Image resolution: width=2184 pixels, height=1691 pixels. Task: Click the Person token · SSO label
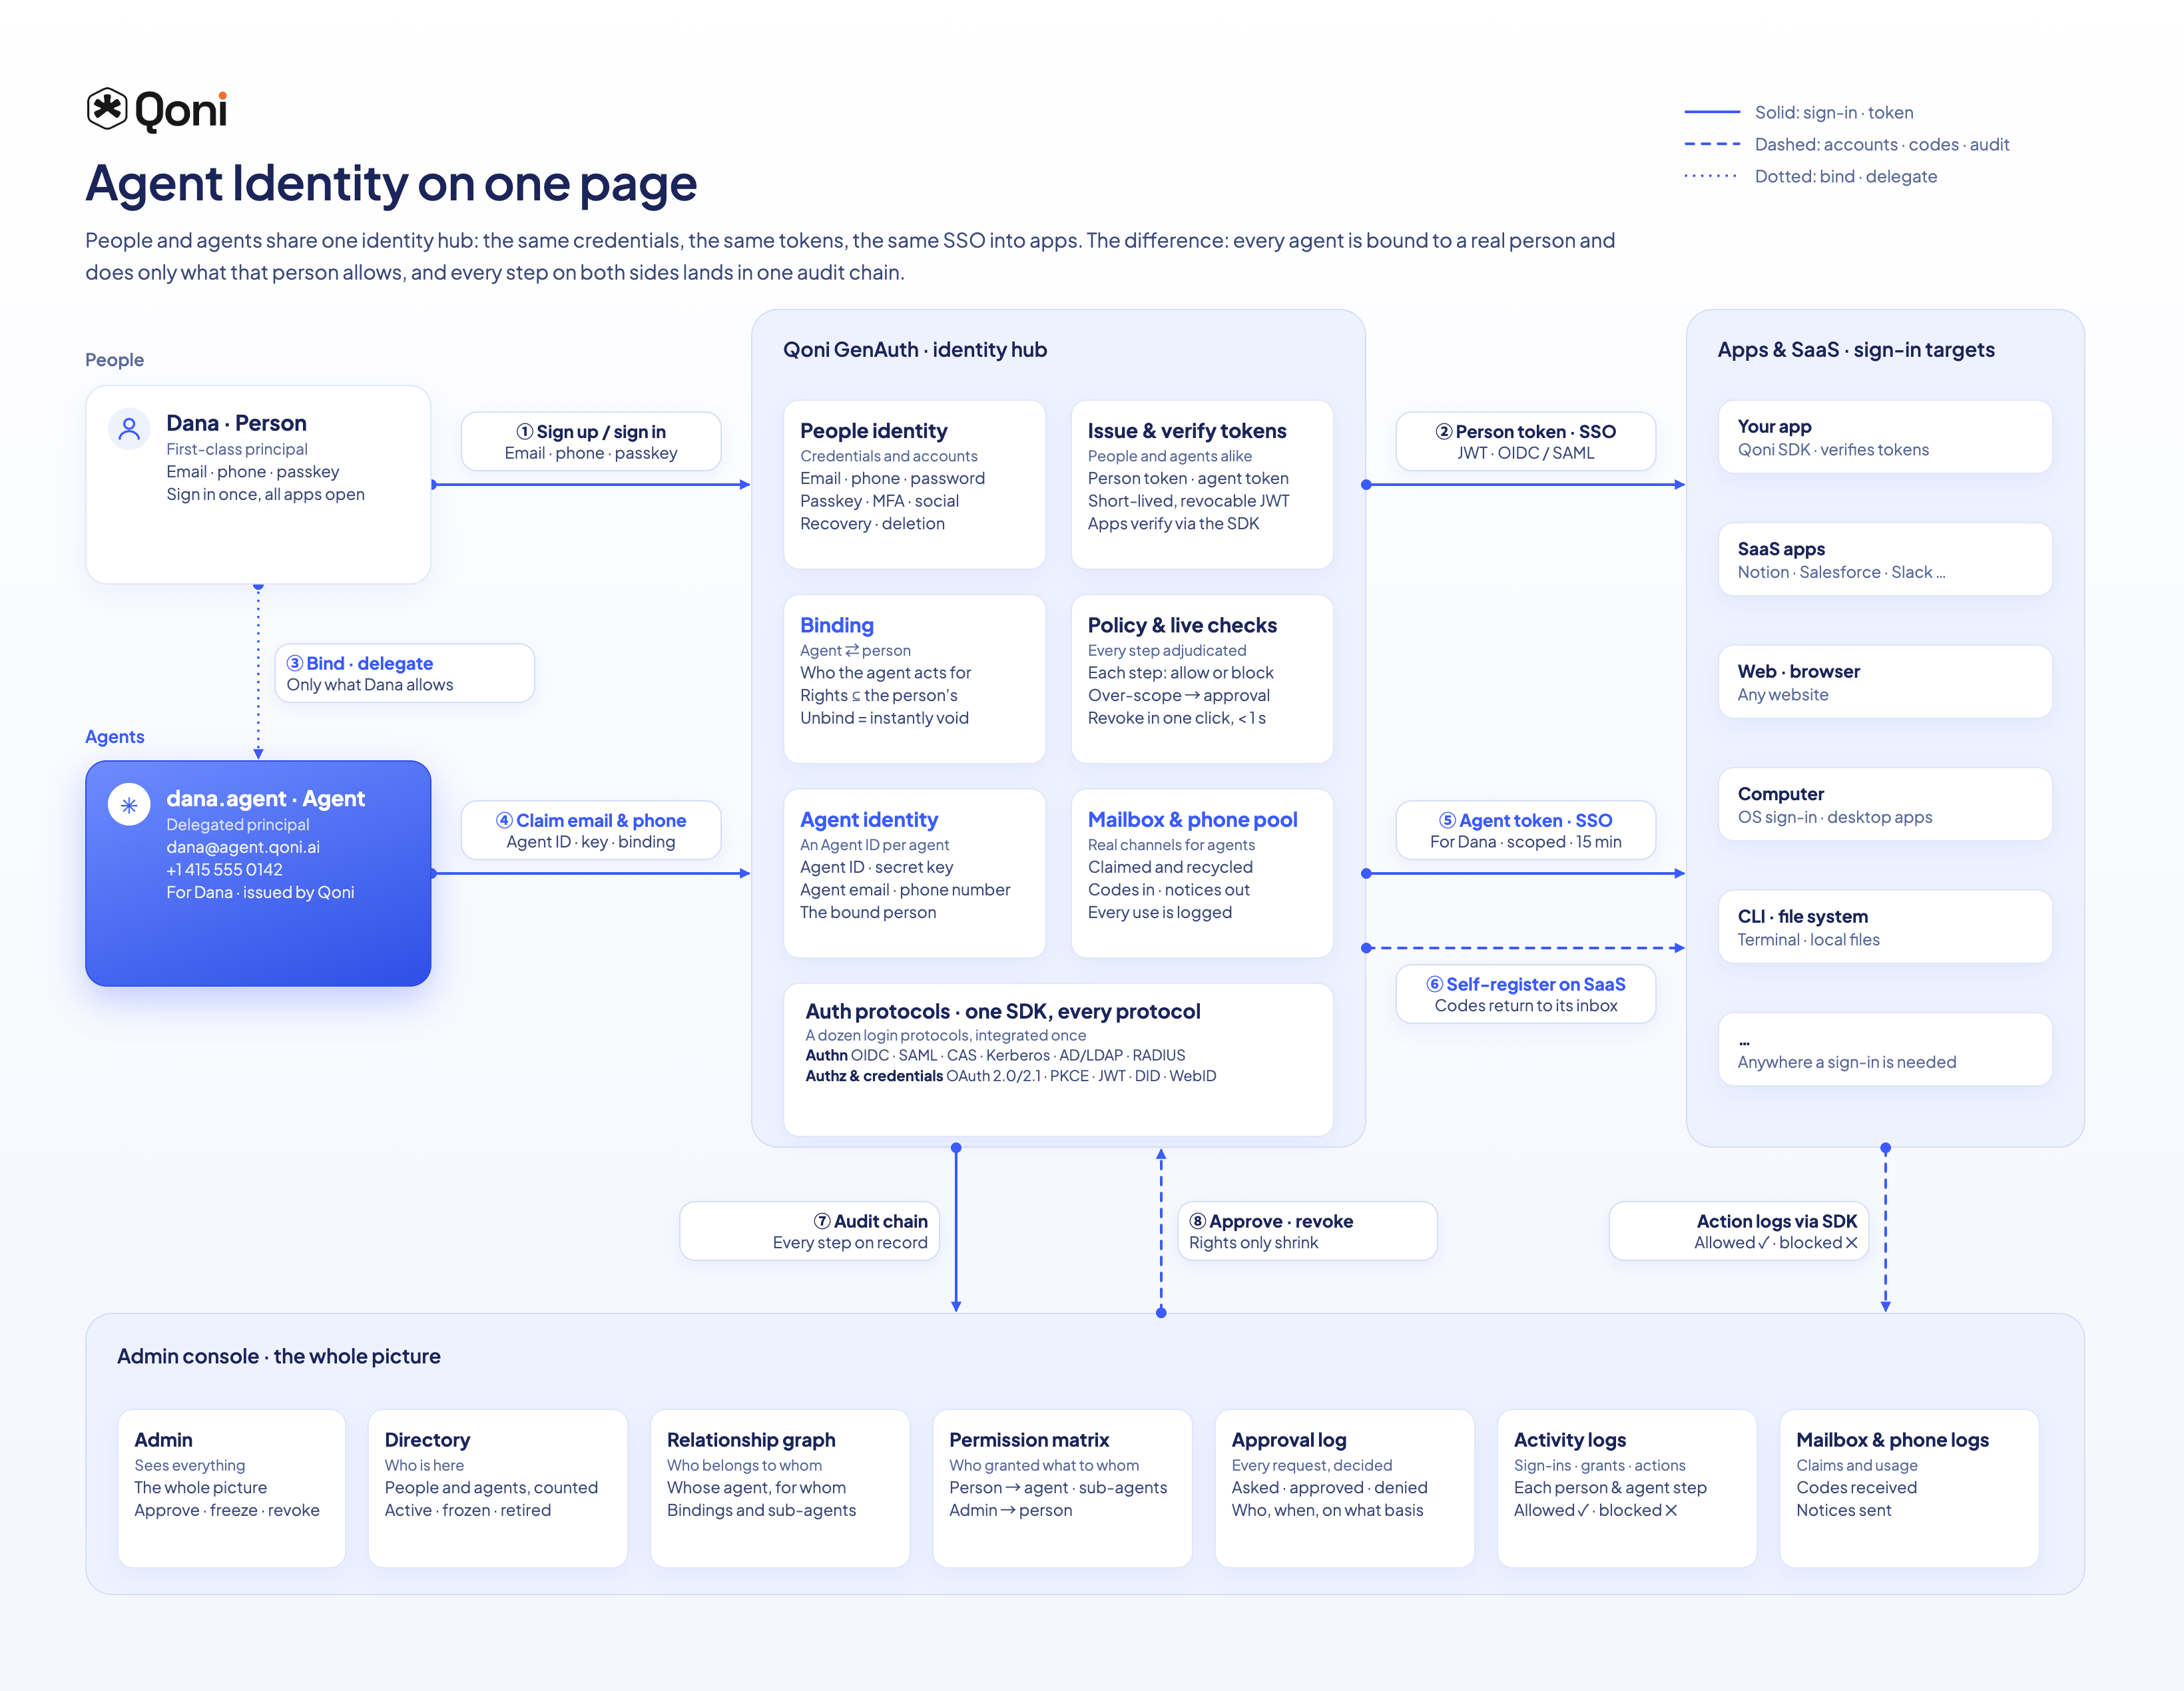coord(1526,441)
